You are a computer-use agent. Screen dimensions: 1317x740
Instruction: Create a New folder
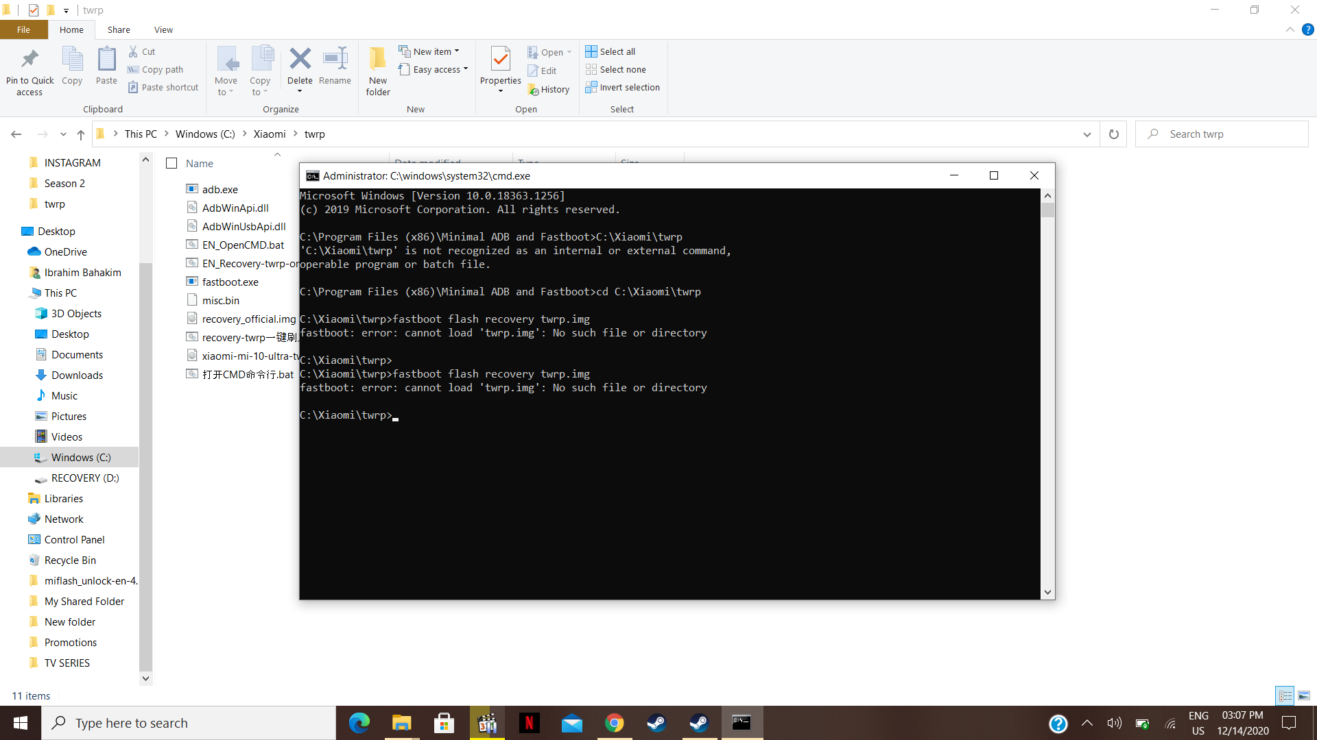[378, 71]
